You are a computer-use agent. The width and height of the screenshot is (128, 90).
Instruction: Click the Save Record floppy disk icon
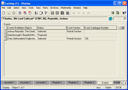click(9, 13)
